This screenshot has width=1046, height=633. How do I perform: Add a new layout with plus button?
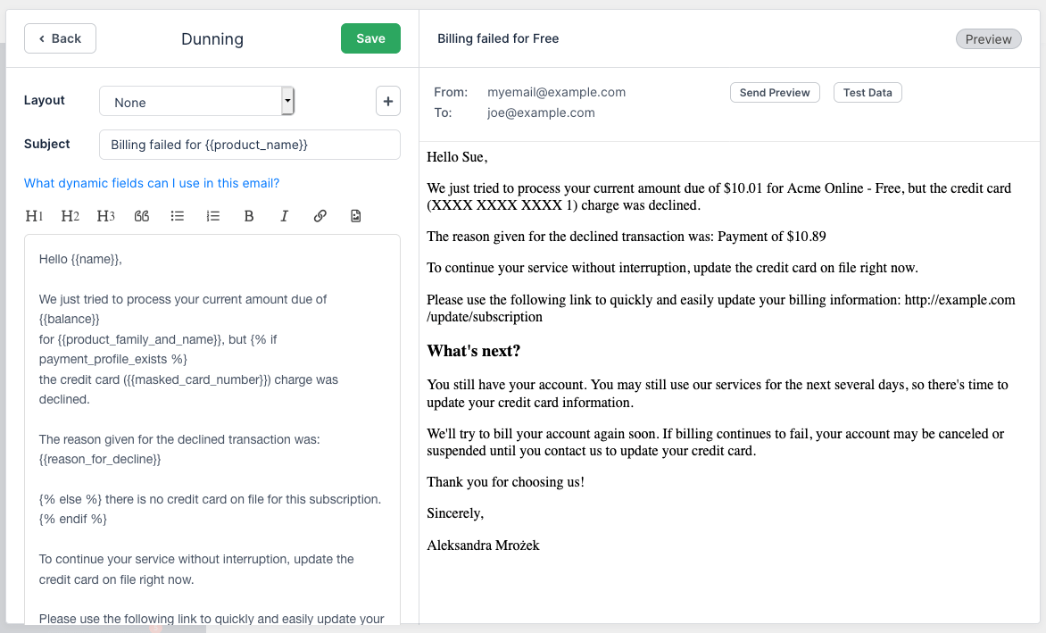point(388,102)
